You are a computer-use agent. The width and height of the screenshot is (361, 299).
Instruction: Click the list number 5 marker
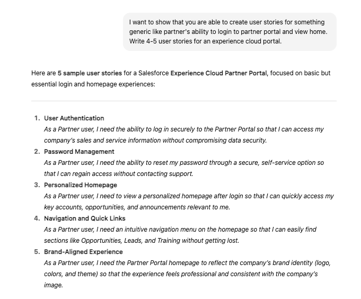tap(37, 252)
